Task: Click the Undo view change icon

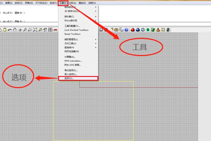Action: 45,30
